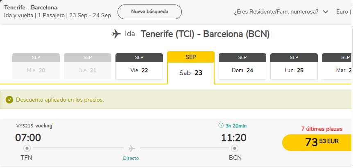The height and width of the screenshot is (168, 353).
Task: Select the 73.53 EUR fare button
Action: (x=317, y=143)
